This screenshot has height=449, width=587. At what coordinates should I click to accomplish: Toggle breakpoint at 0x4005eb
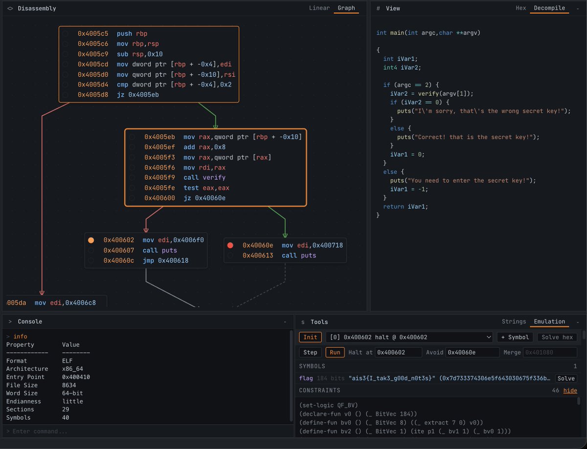pyautogui.click(x=132, y=137)
